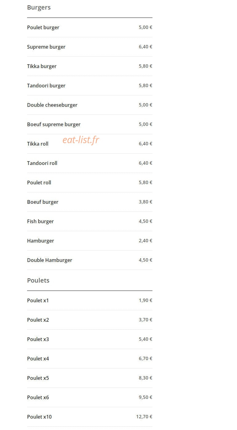Viewport: 237px width, 430px height.
Task: Choose Tikka burger from the list
Action: click(x=89, y=66)
